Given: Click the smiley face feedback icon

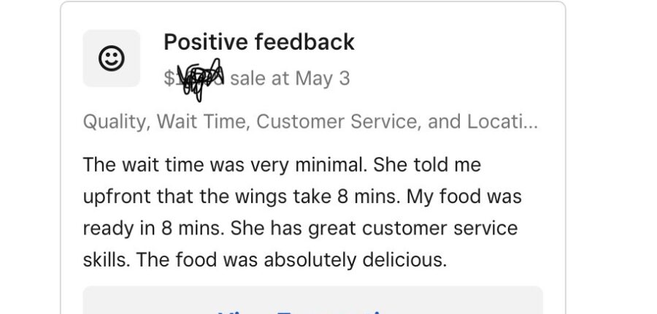Looking at the screenshot, I should tap(111, 58).
